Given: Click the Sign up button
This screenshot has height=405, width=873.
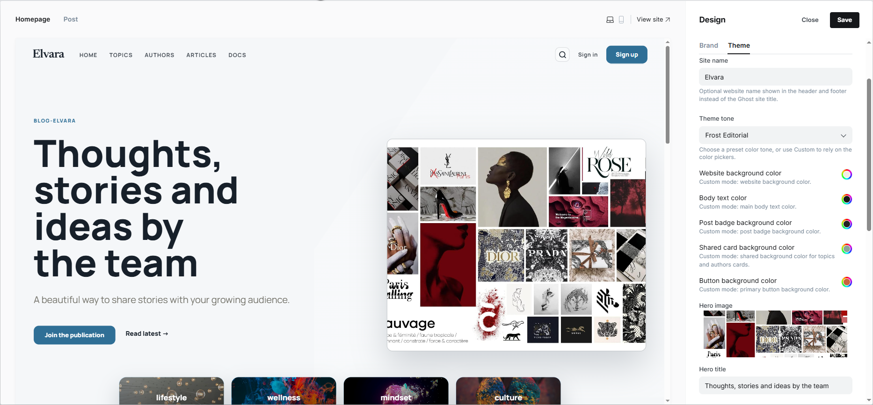Looking at the screenshot, I should click(x=627, y=55).
